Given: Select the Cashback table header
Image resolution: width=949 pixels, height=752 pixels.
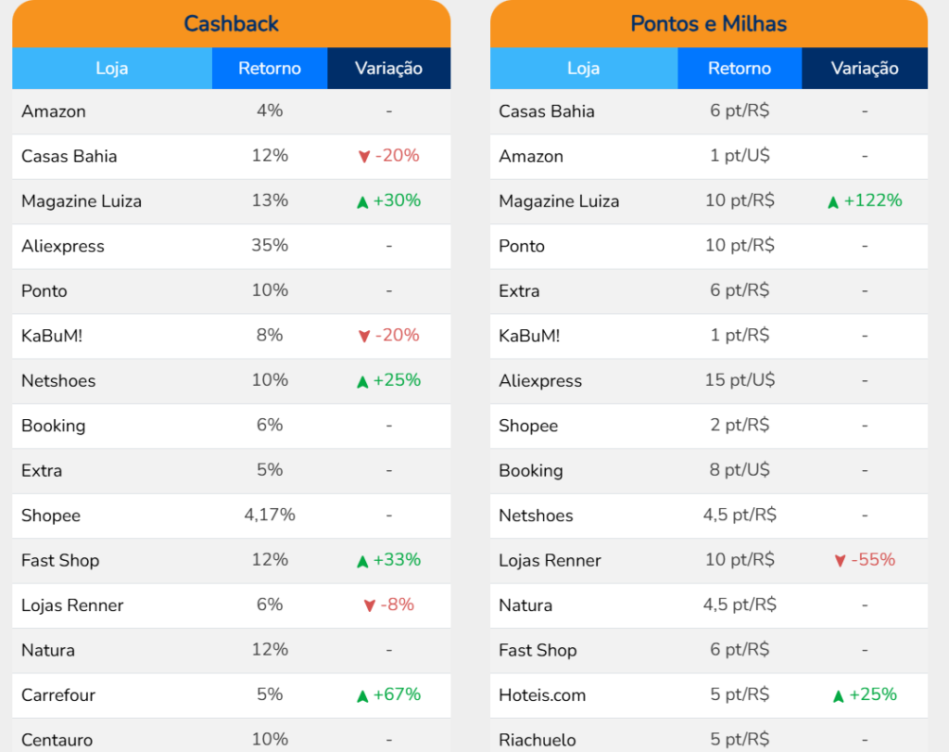Looking at the screenshot, I should (x=231, y=23).
